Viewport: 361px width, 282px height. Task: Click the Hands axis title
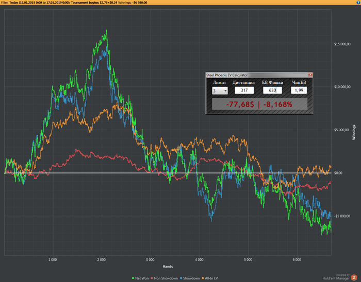pos(168,267)
